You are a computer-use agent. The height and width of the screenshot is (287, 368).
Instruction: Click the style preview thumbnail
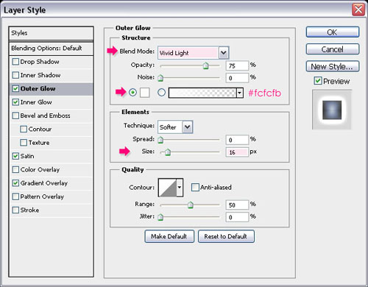click(332, 110)
